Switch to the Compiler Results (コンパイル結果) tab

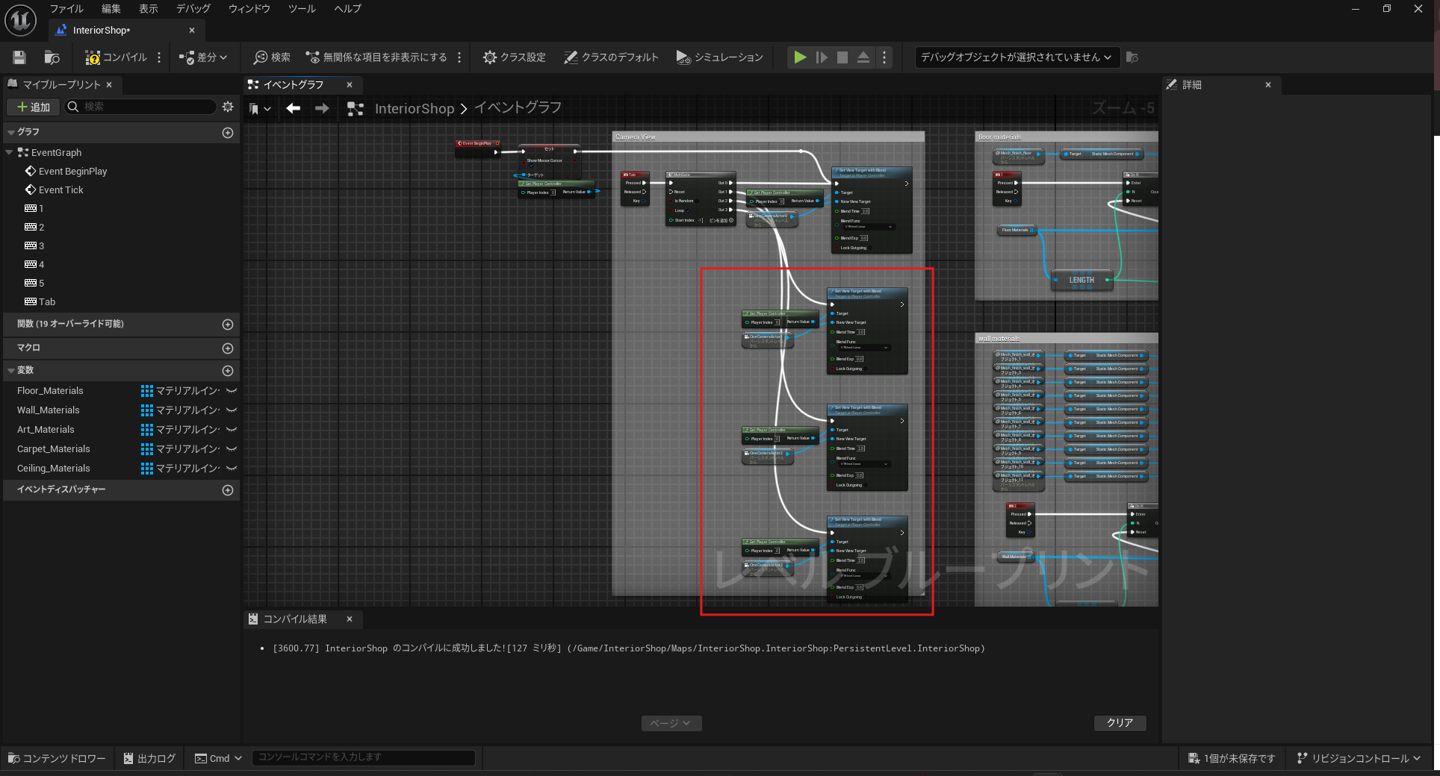pyautogui.click(x=295, y=619)
